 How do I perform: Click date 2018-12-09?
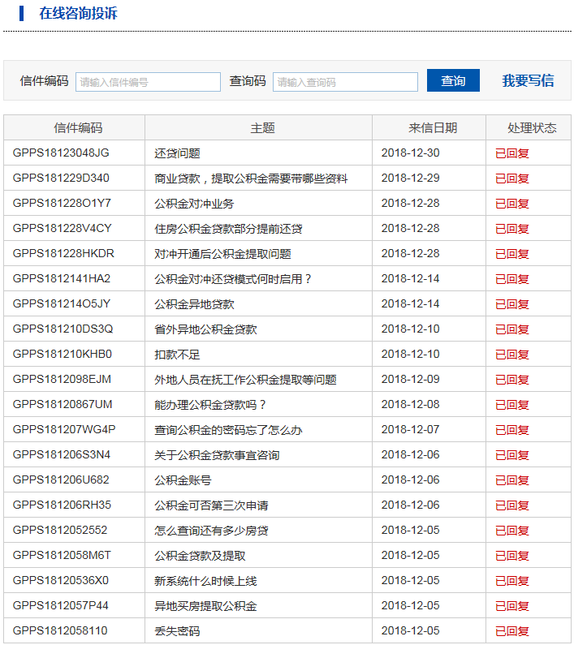pos(411,378)
